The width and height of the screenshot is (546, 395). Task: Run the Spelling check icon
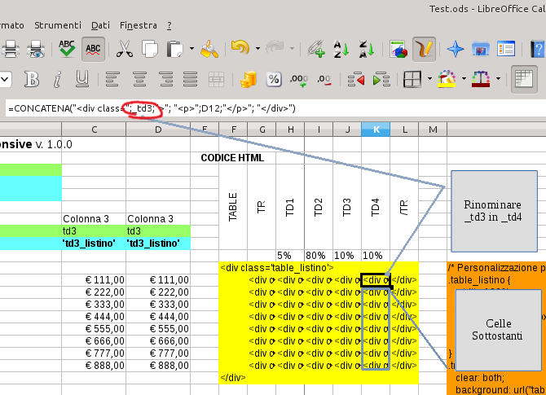point(67,49)
